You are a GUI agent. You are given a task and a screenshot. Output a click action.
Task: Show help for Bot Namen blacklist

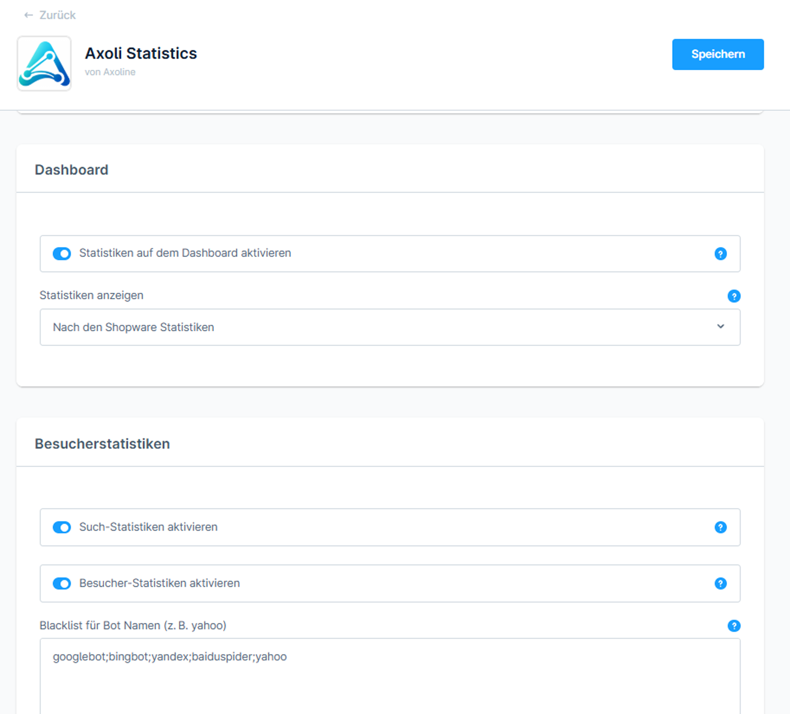pos(734,626)
